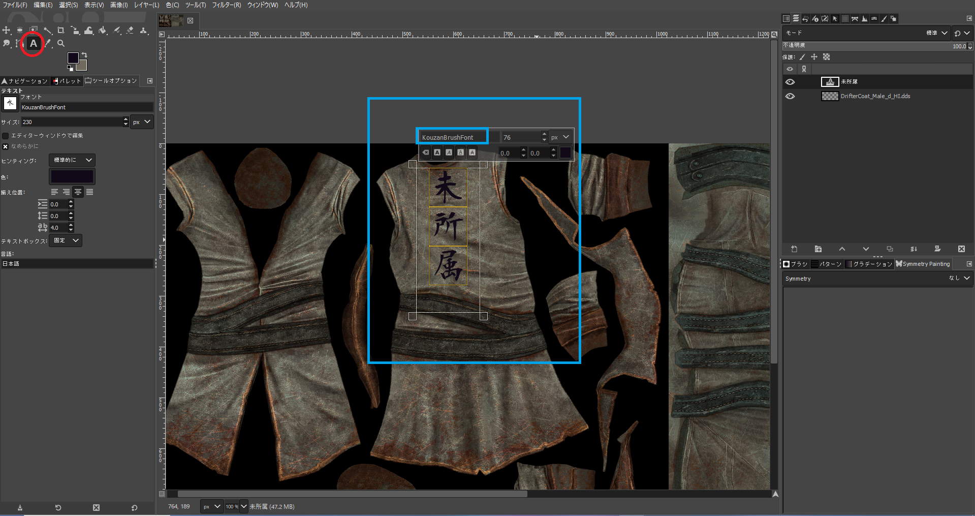Set text justification to left aligned

[54, 192]
